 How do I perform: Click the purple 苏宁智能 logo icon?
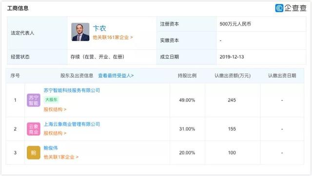tap(34, 100)
